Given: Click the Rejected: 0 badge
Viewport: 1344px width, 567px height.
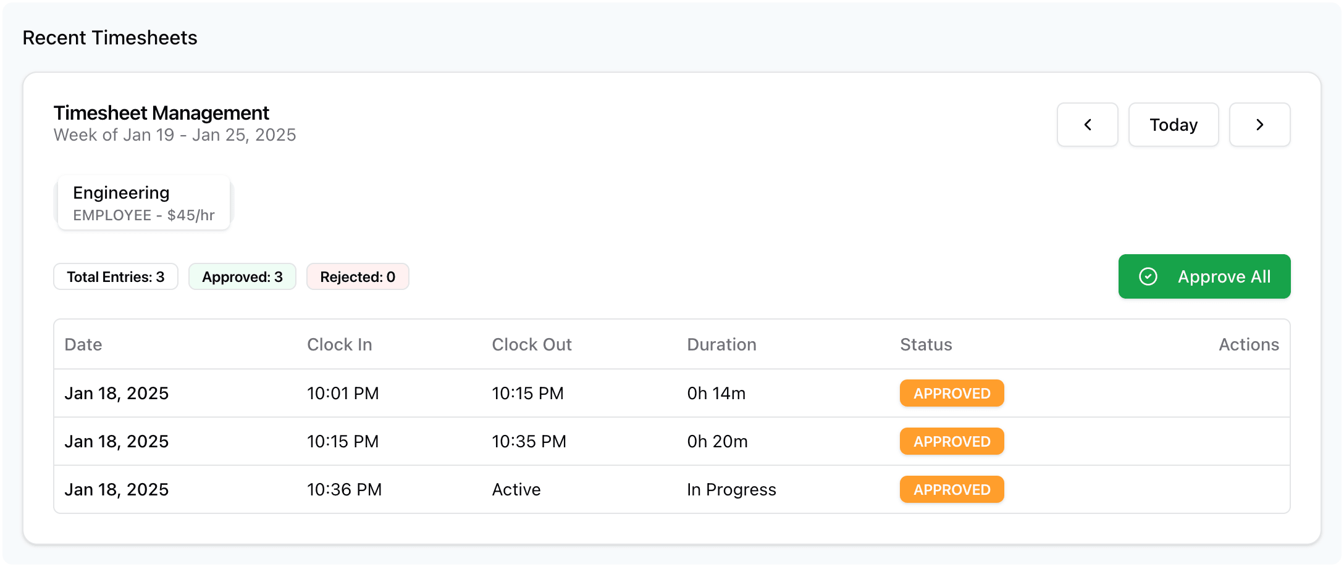Looking at the screenshot, I should pyautogui.click(x=358, y=276).
